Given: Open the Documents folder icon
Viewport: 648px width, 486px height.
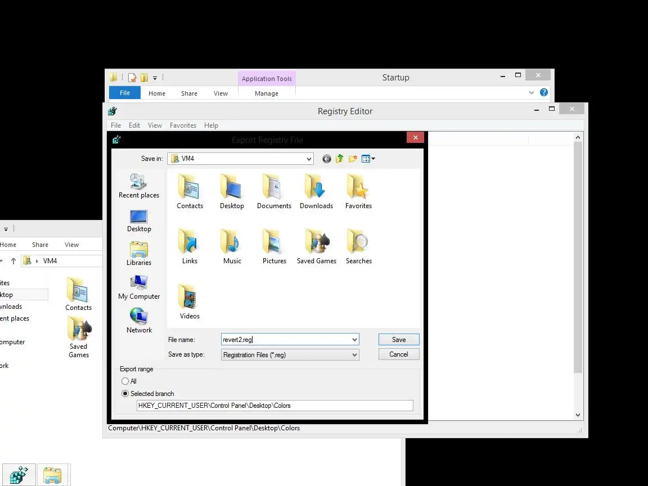Looking at the screenshot, I should pyautogui.click(x=274, y=191).
